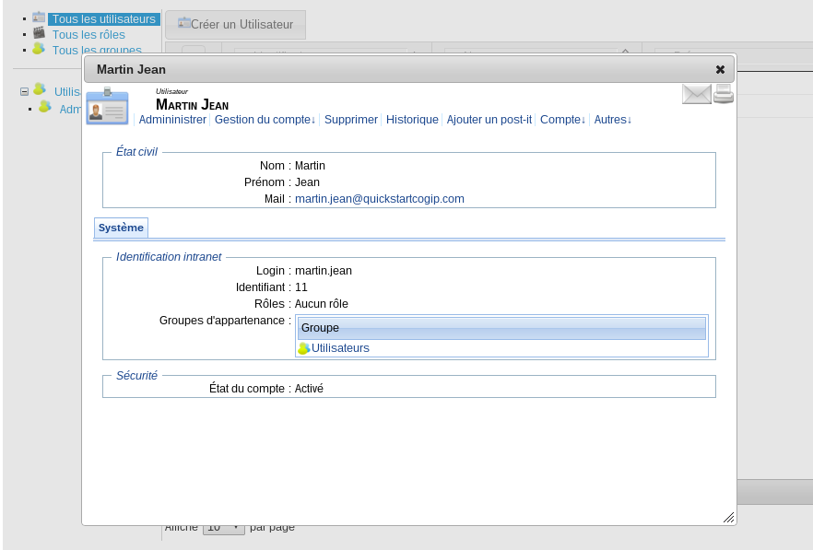Open the Autres dropdown menu
813x550 pixels.
612,120
